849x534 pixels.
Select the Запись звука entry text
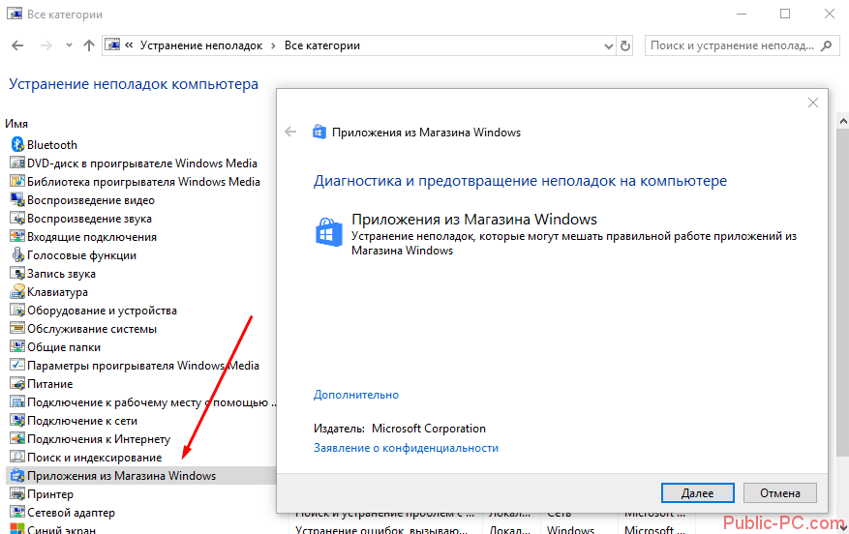point(61,273)
